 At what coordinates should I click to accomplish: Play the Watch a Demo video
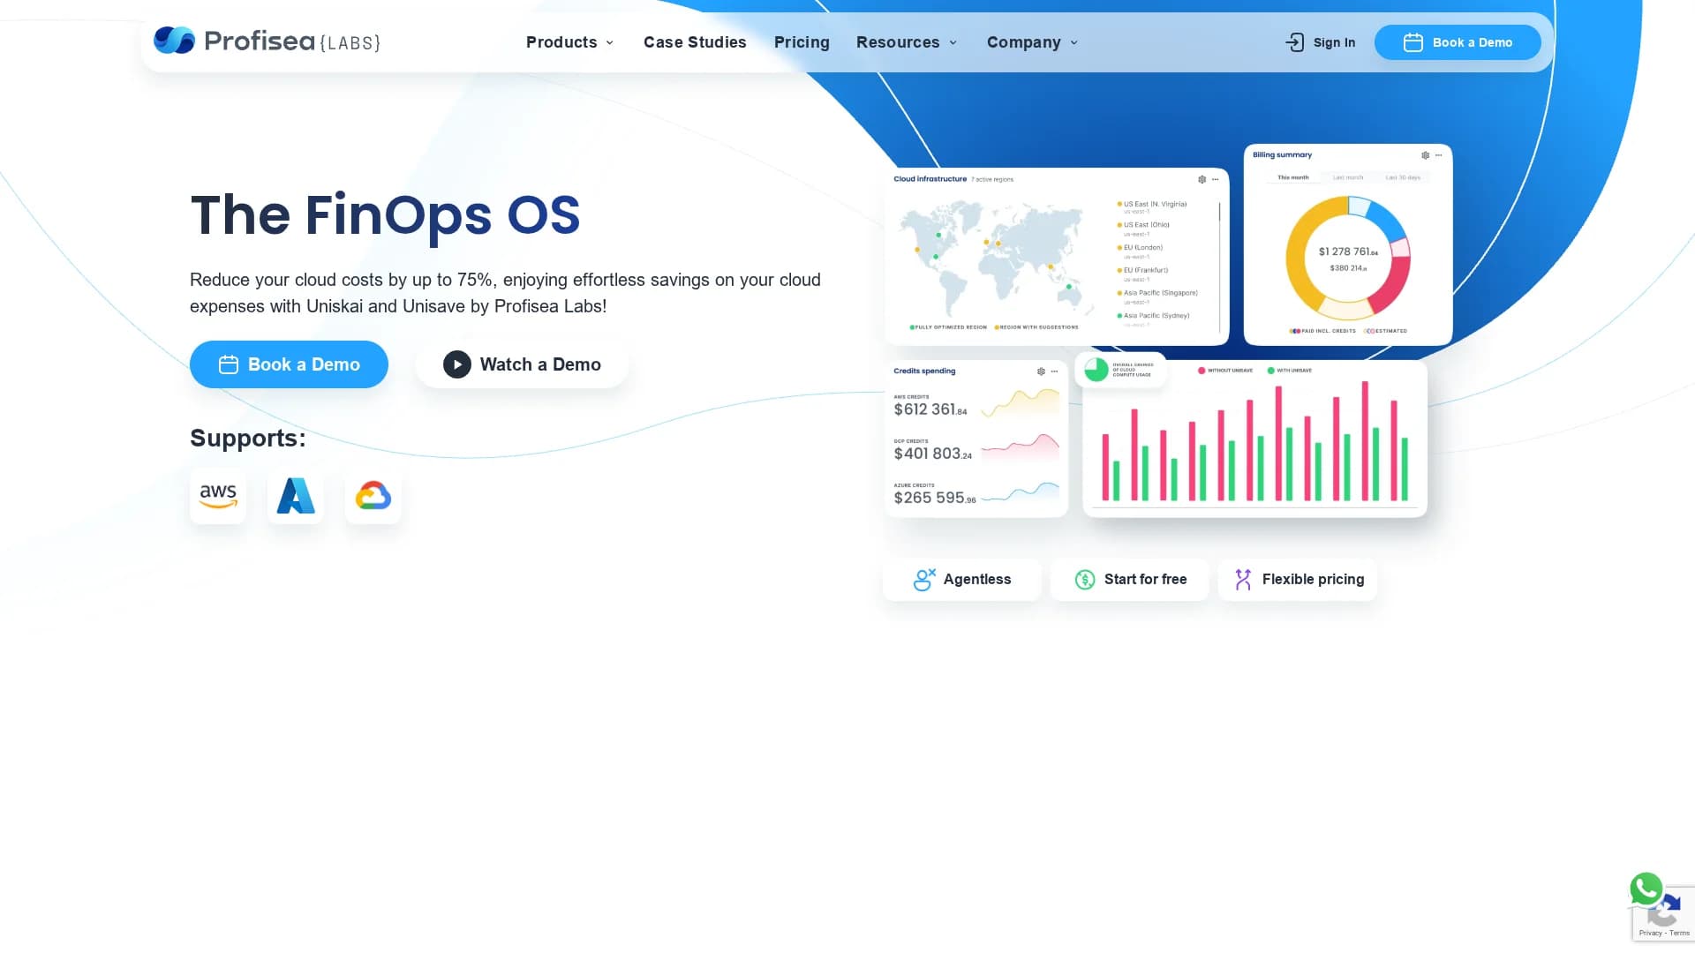coord(522,364)
